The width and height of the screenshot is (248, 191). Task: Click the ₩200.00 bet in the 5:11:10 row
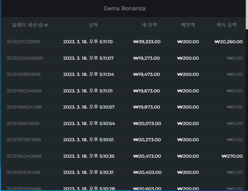[x=188, y=42]
